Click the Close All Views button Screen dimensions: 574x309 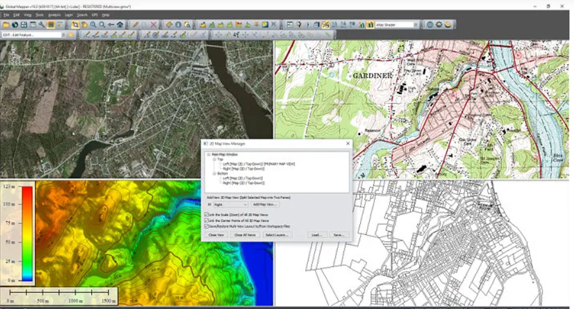pyautogui.click(x=245, y=235)
